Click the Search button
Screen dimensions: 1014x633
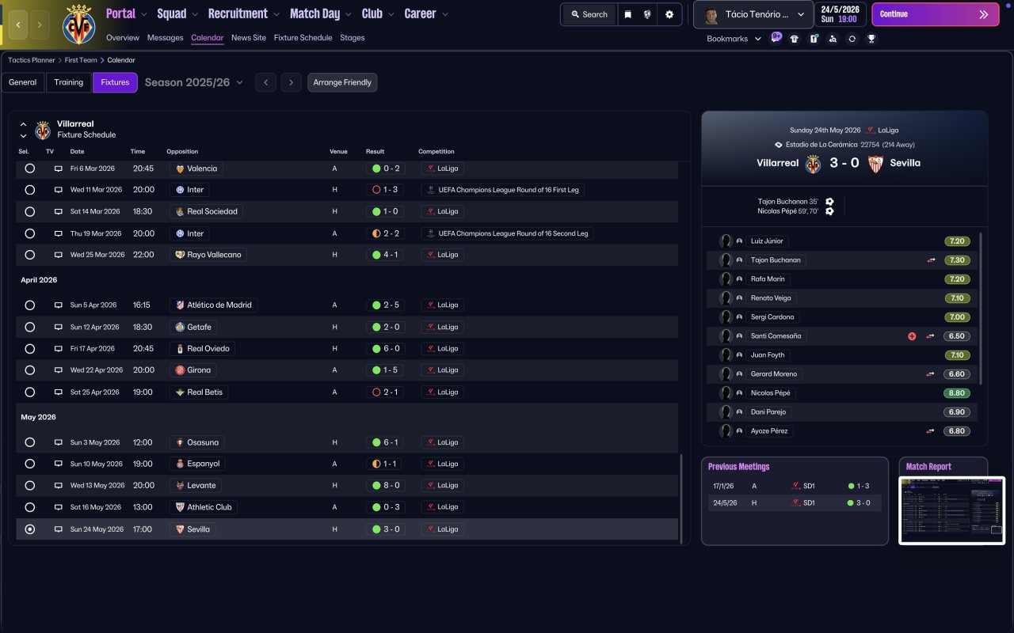coord(589,14)
